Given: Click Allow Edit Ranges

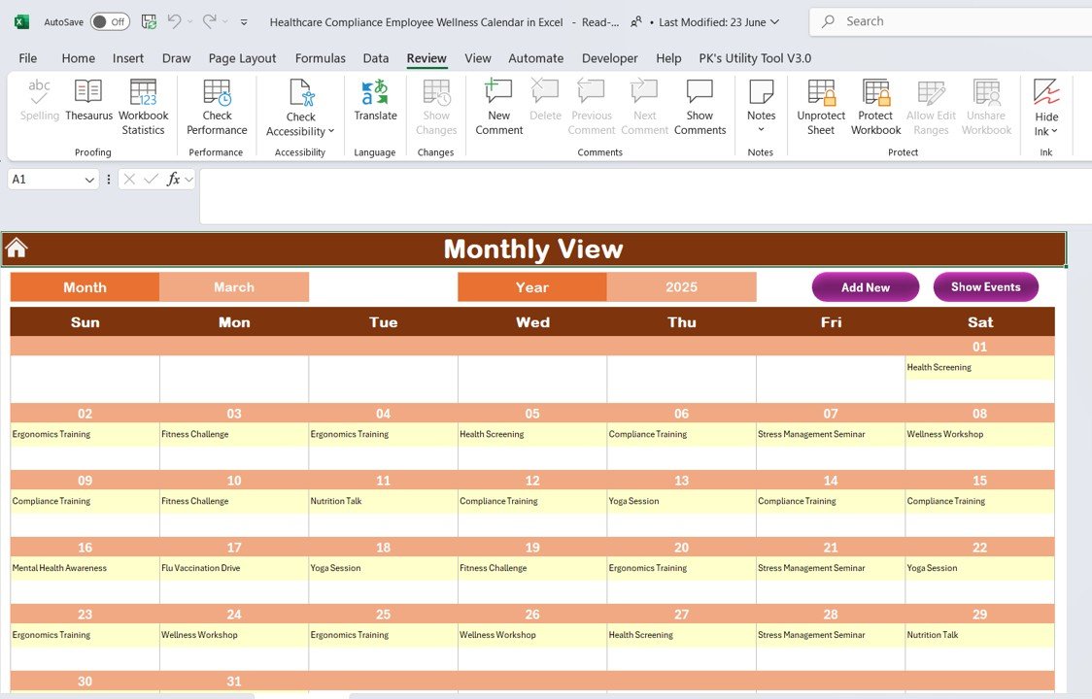Looking at the screenshot, I should tap(931, 108).
